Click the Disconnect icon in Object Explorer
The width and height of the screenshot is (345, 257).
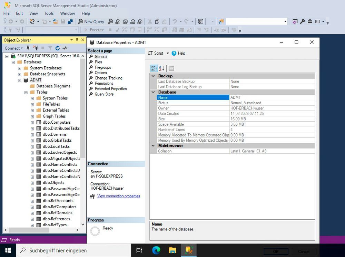tap(36, 48)
